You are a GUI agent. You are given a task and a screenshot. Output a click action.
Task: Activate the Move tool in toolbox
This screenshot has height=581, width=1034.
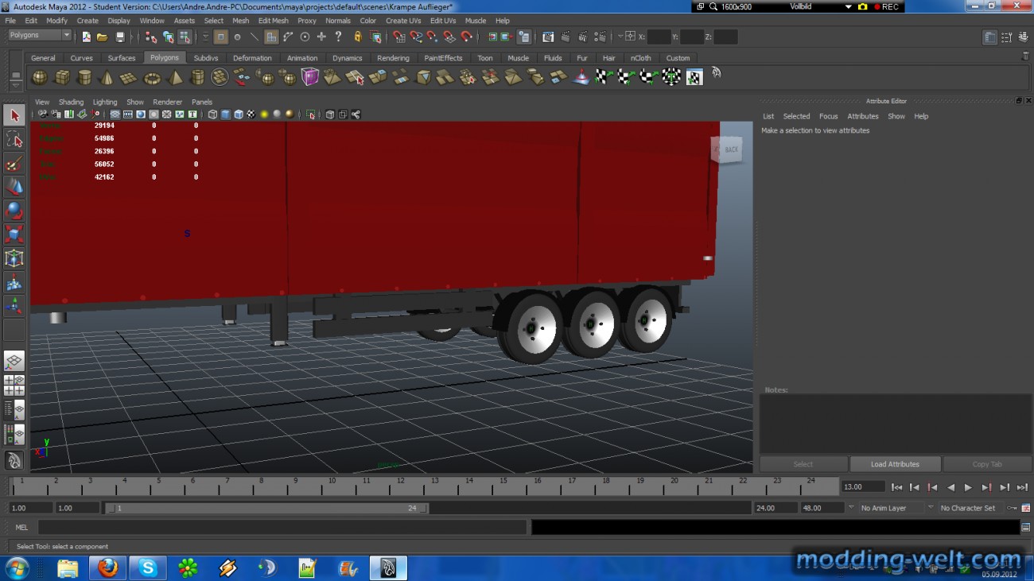click(14, 187)
